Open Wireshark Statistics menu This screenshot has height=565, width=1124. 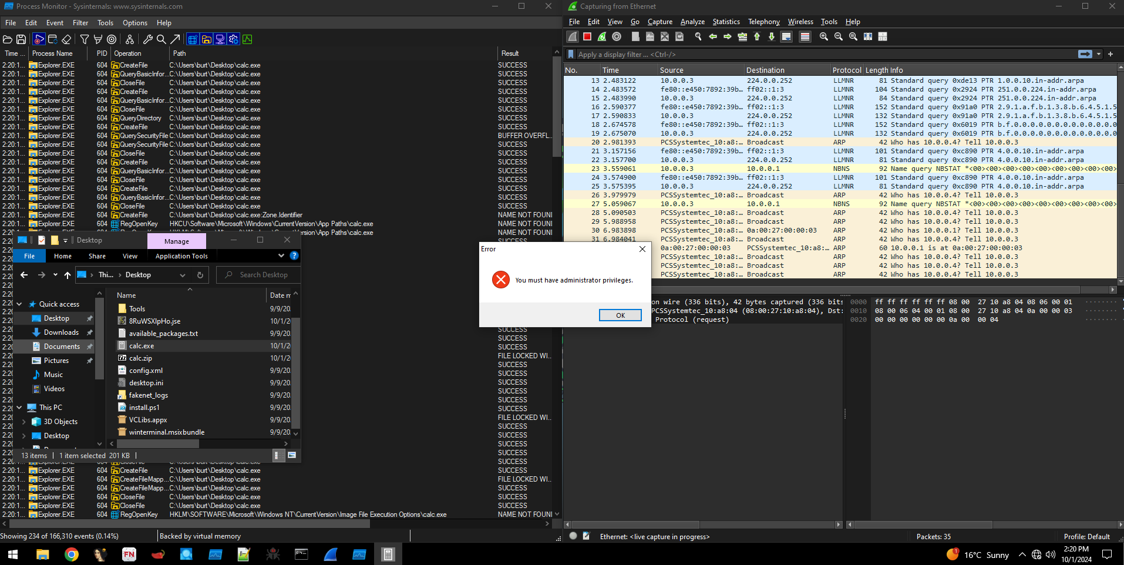tap(726, 22)
